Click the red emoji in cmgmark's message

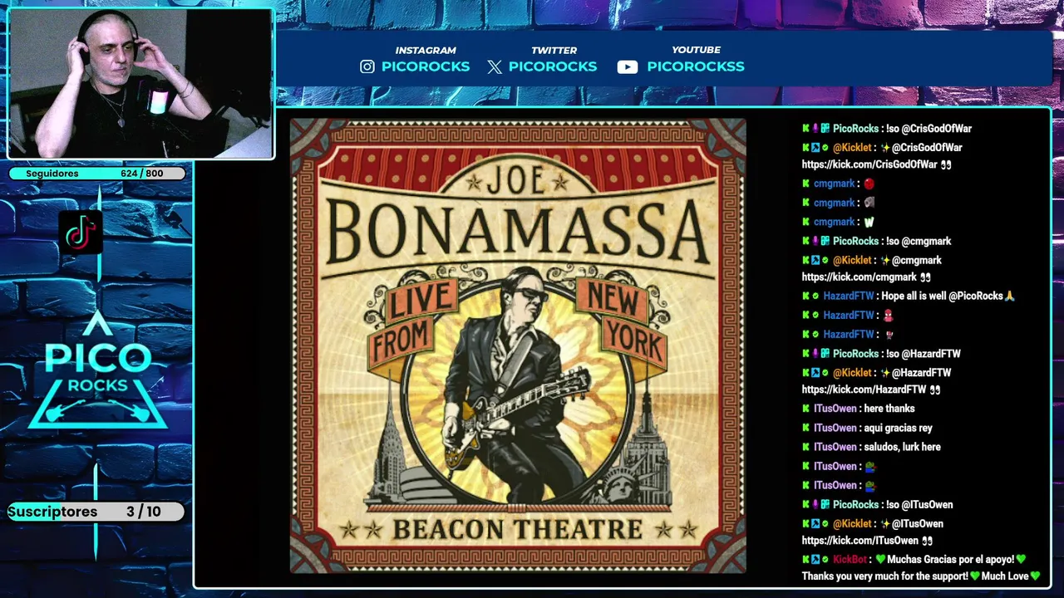869,184
